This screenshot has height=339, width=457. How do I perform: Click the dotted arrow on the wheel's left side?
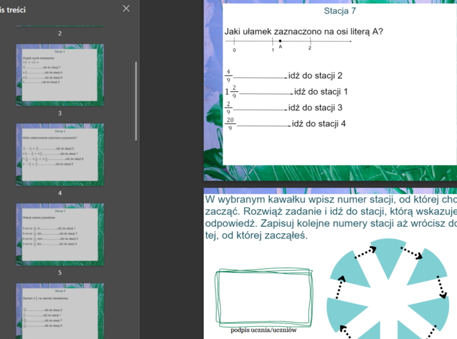click(x=340, y=284)
